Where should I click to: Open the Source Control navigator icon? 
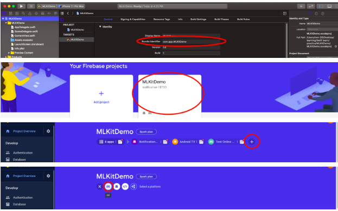tap(10, 14)
